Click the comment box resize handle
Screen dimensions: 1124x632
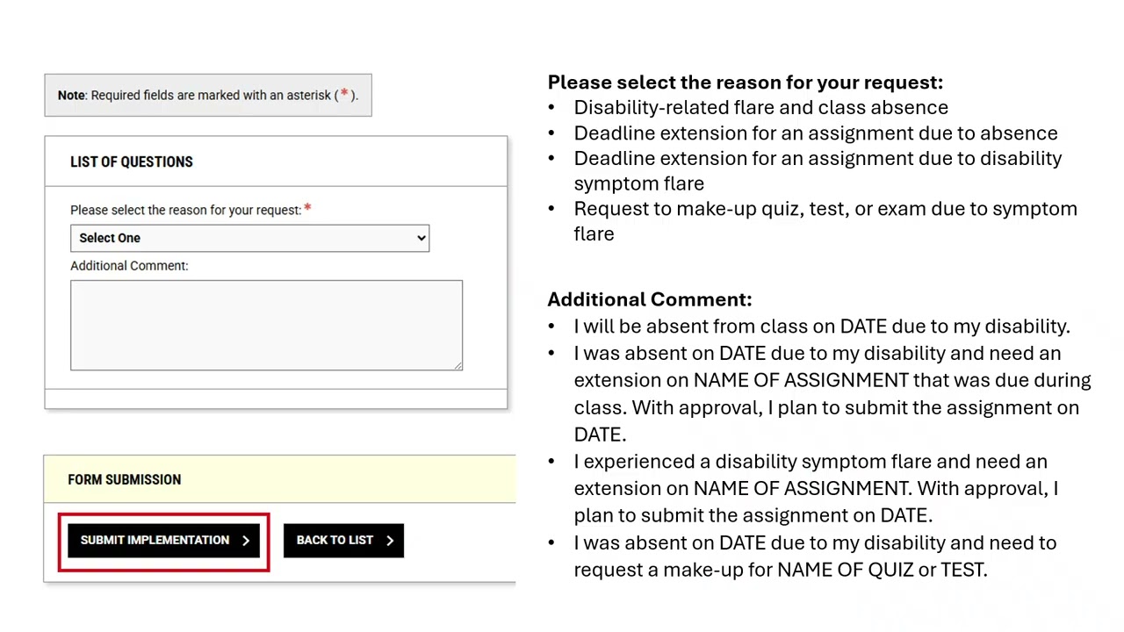[x=458, y=365]
